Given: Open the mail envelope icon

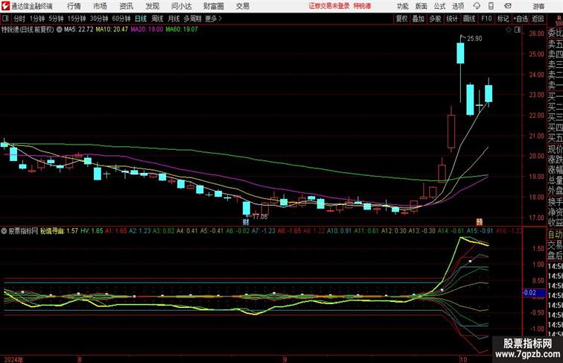Looking at the screenshot, I should pos(508,6).
